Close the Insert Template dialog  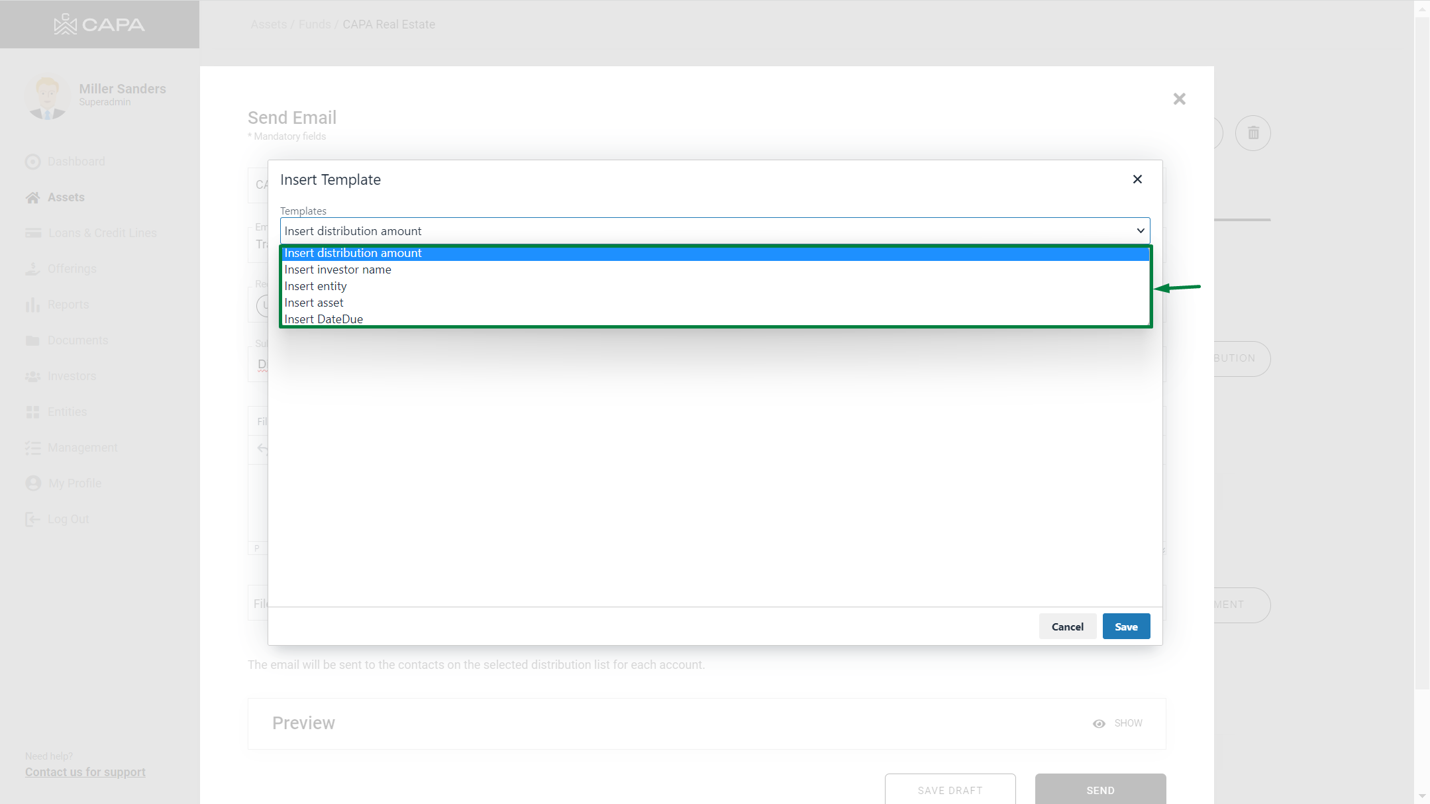click(x=1137, y=179)
